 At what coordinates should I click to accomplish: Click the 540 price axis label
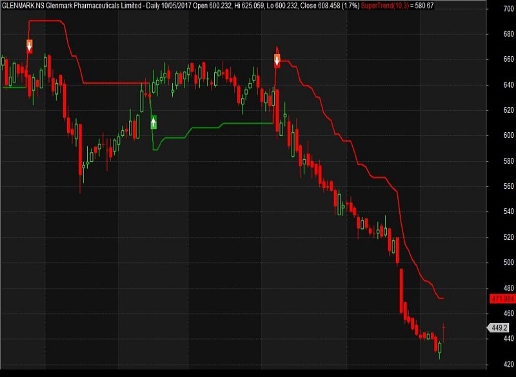(x=509, y=211)
